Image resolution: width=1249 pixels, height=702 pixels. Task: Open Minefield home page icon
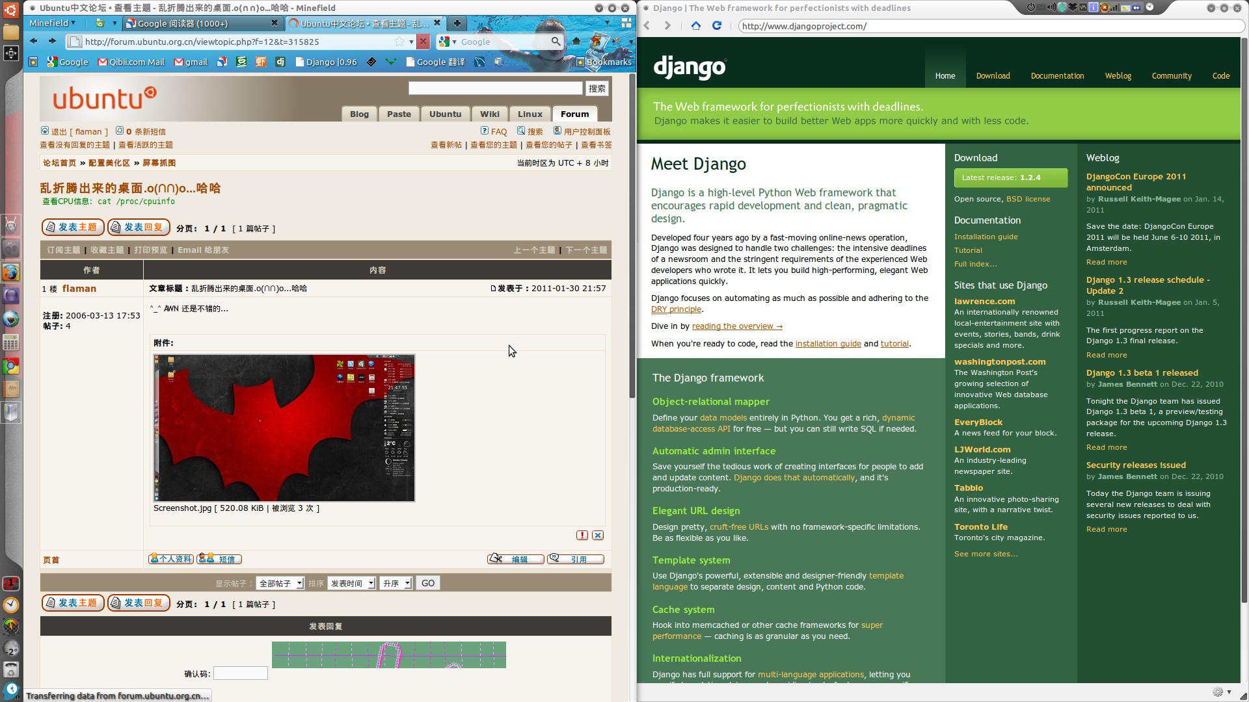576,41
